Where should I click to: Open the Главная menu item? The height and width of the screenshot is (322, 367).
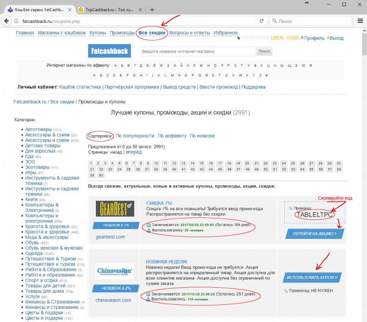pyautogui.click(x=25, y=33)
